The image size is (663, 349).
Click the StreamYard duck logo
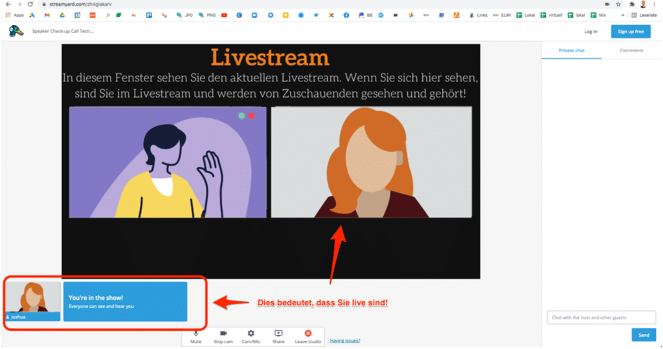point(16,31)
